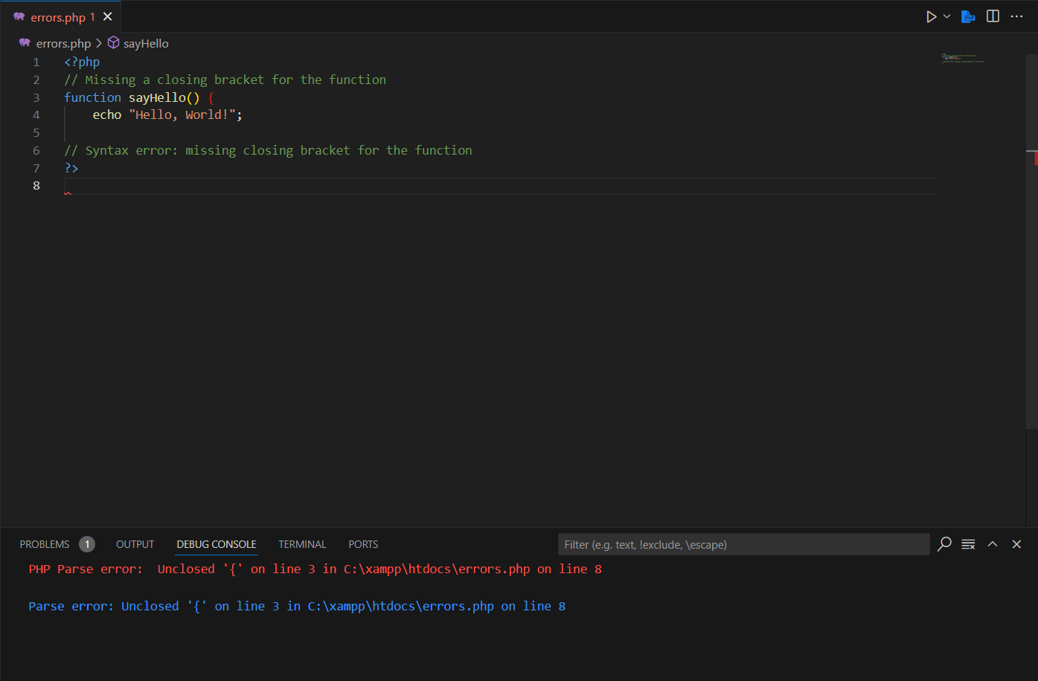This screenshot has height=681, width=1038.
Task: Click the errors.php breadcrumb
Action: coord(63,43)
